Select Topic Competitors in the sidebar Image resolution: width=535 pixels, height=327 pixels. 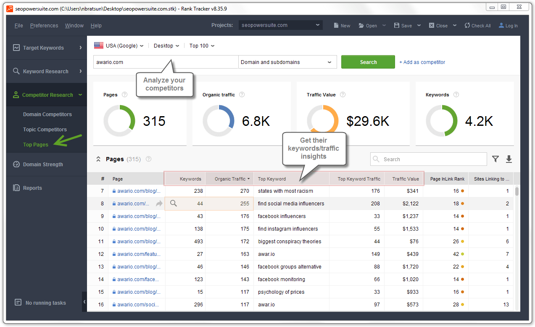click(x=45, y=129)
